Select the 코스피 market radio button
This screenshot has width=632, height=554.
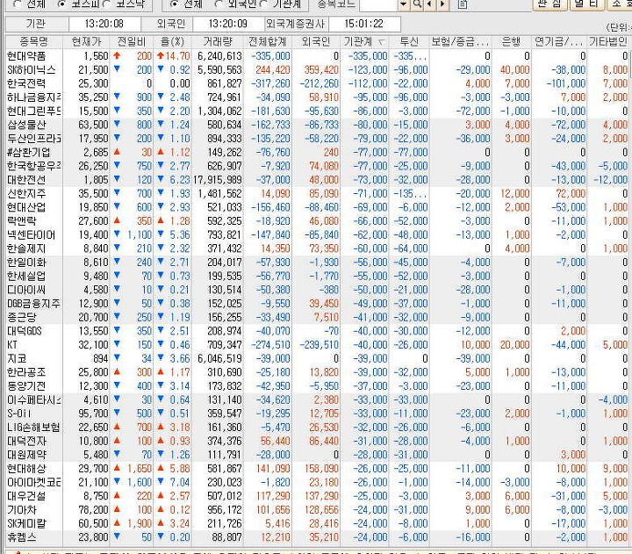tap(61, 4)
